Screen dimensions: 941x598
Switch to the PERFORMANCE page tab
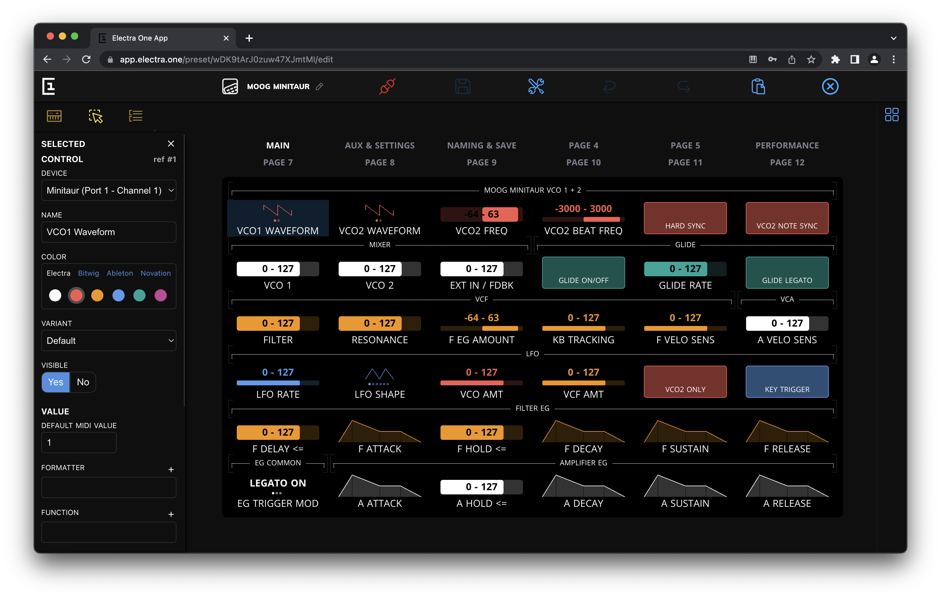click(787, 145)
